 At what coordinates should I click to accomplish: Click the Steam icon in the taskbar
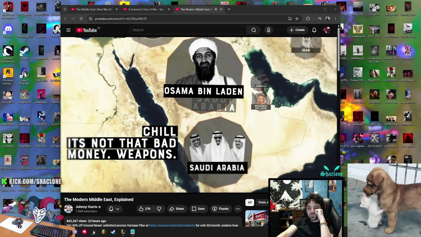(x=113, y=232)
